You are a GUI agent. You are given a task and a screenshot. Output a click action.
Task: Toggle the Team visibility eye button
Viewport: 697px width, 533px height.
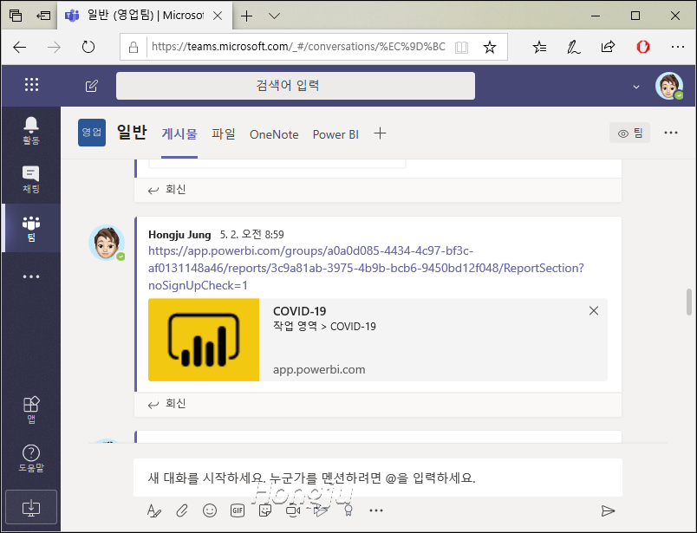coord(630,133)
